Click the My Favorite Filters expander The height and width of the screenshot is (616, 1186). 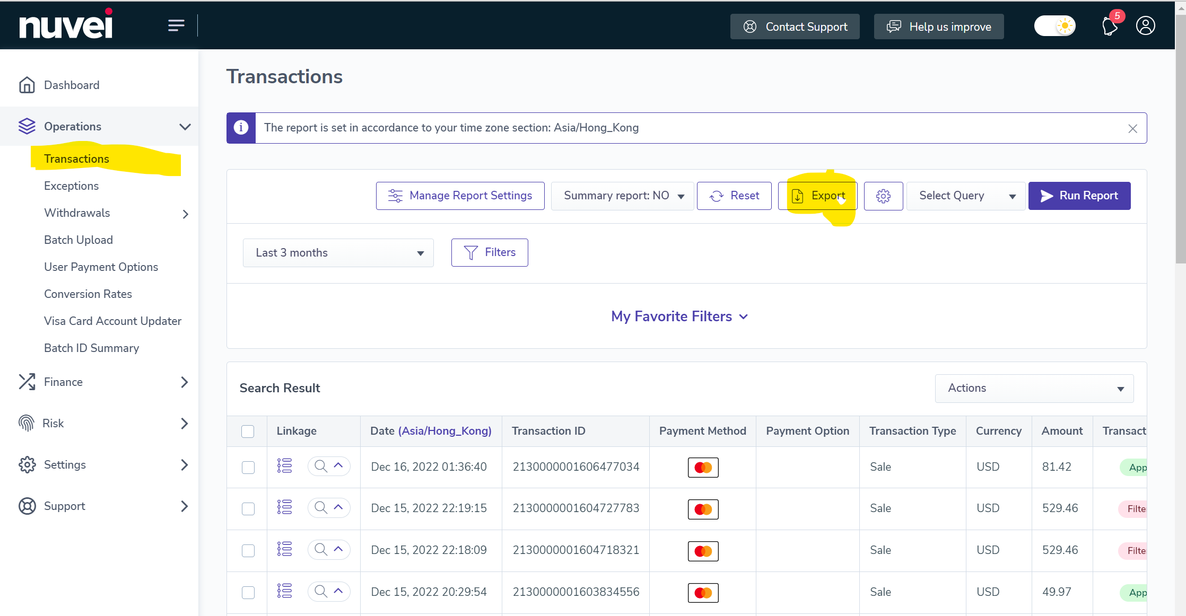[x=678, y=316]
